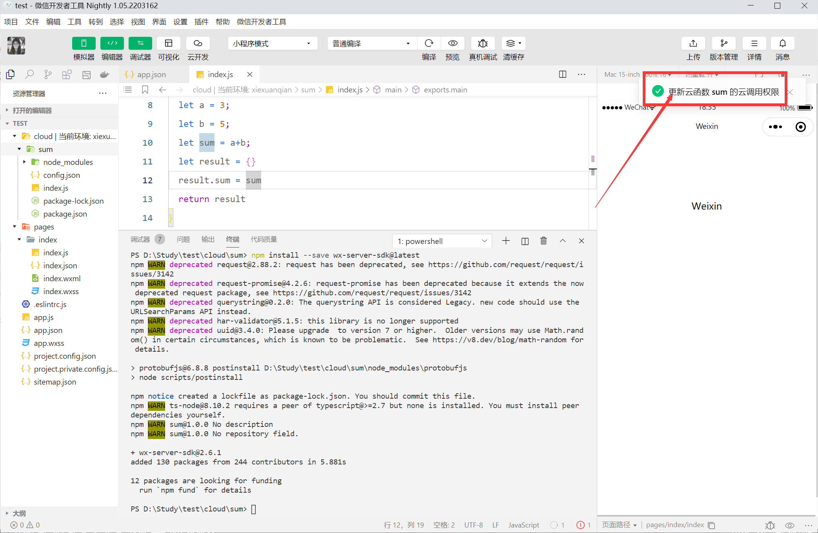Dismiss the 更新云函数 sum notification toast
This screenshot has height=533, width=818.
(x=790, y=92)
